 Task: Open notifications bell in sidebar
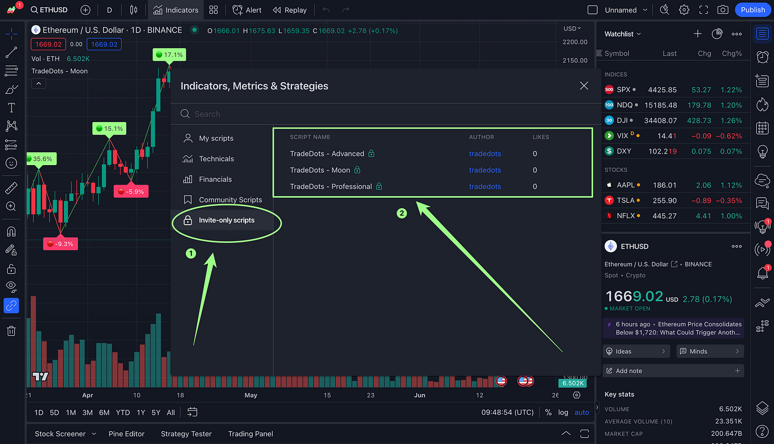pyautogui.click(x=762, y=273)
